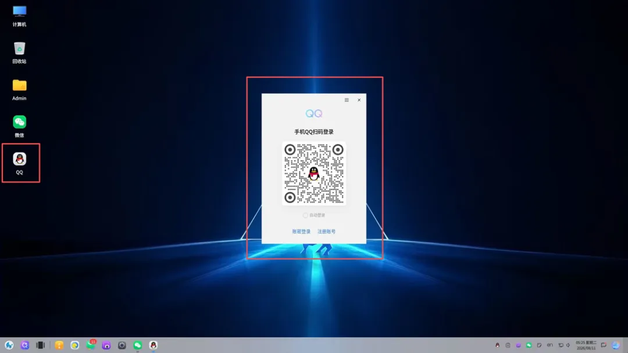The width and height of the screenshot is (628, 353).
Task: Click the purple tray app icon
Action: point(518,345)
